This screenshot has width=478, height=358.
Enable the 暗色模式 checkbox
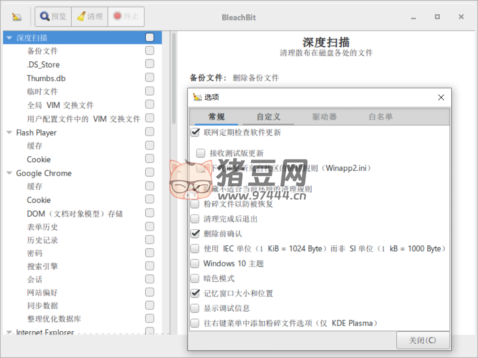195,278
